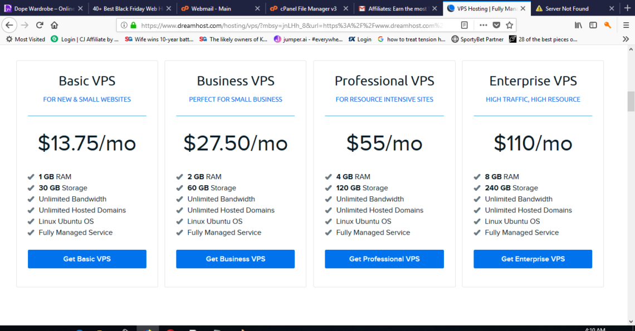Open SportyBet Partner bookmark

pos(477,39)
